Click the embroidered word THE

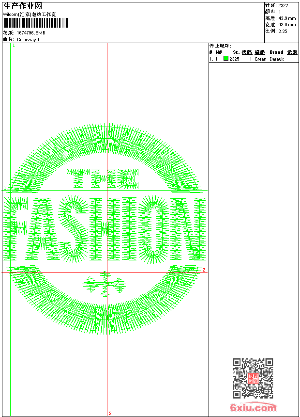click(103, 178)
